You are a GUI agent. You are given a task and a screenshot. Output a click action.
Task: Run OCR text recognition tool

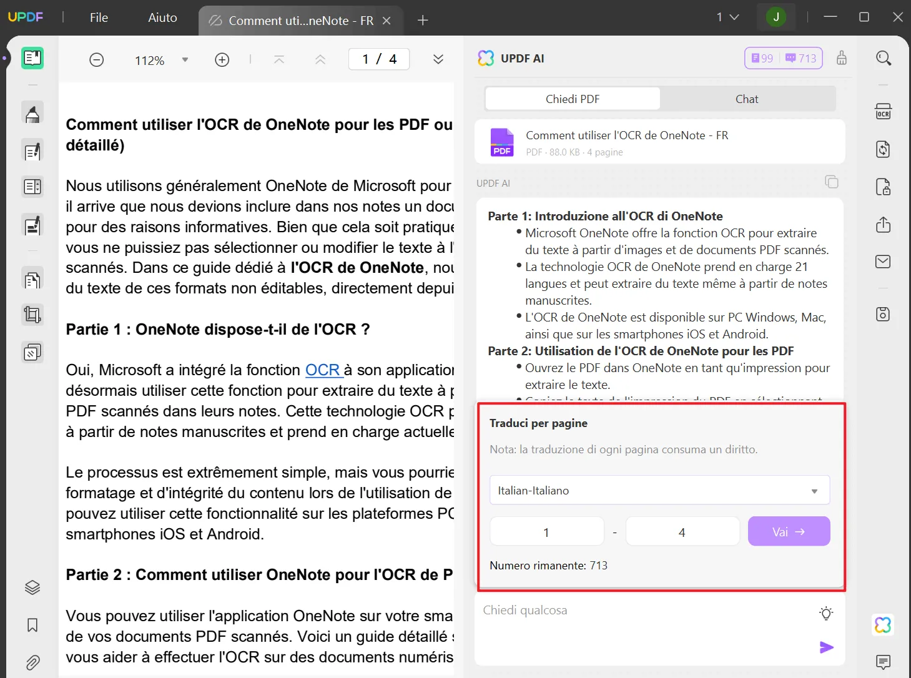tap(883, 112)
